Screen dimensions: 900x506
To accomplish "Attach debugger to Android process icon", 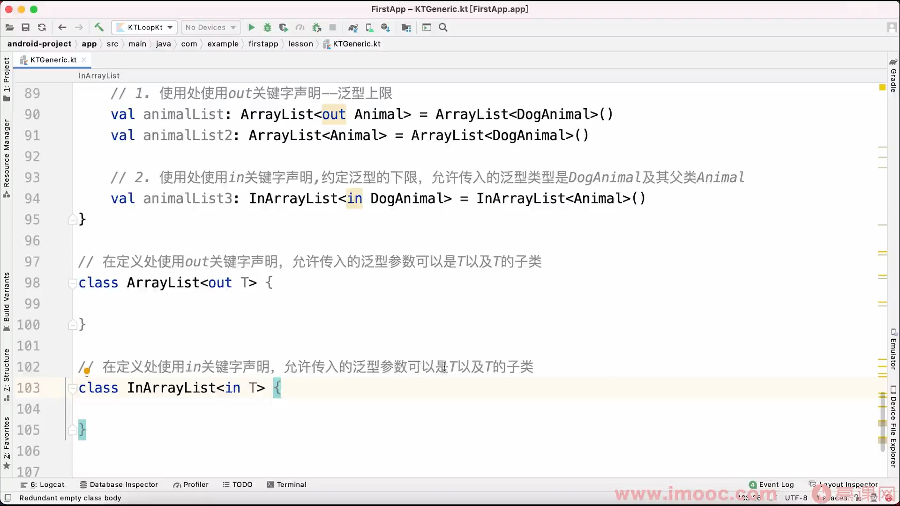I will [x=317, y=28].
